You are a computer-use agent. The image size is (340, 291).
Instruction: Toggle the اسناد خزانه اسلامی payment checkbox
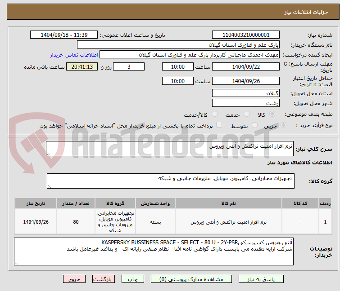click(x=219, y=125)
